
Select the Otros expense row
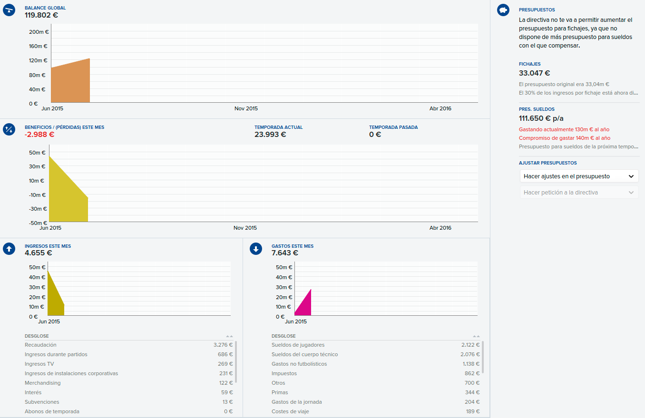pos(376,383)
